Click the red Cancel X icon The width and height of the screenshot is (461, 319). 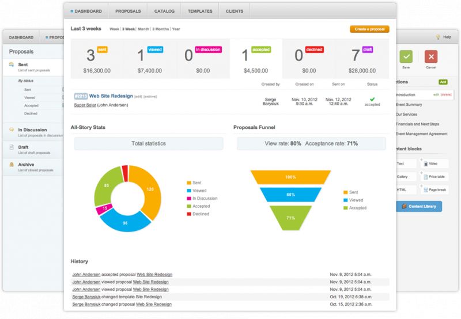(430, 56)
